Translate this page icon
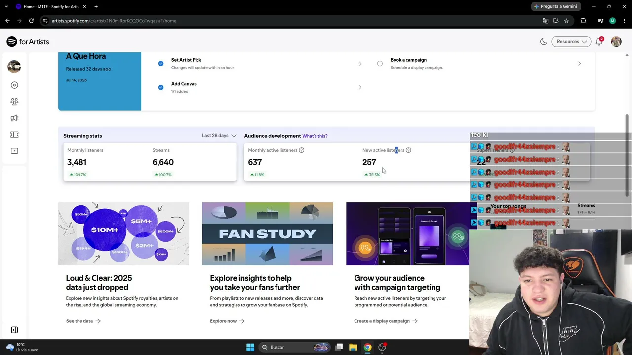Viewport: 632px width, 355px height. click(545, 21)
